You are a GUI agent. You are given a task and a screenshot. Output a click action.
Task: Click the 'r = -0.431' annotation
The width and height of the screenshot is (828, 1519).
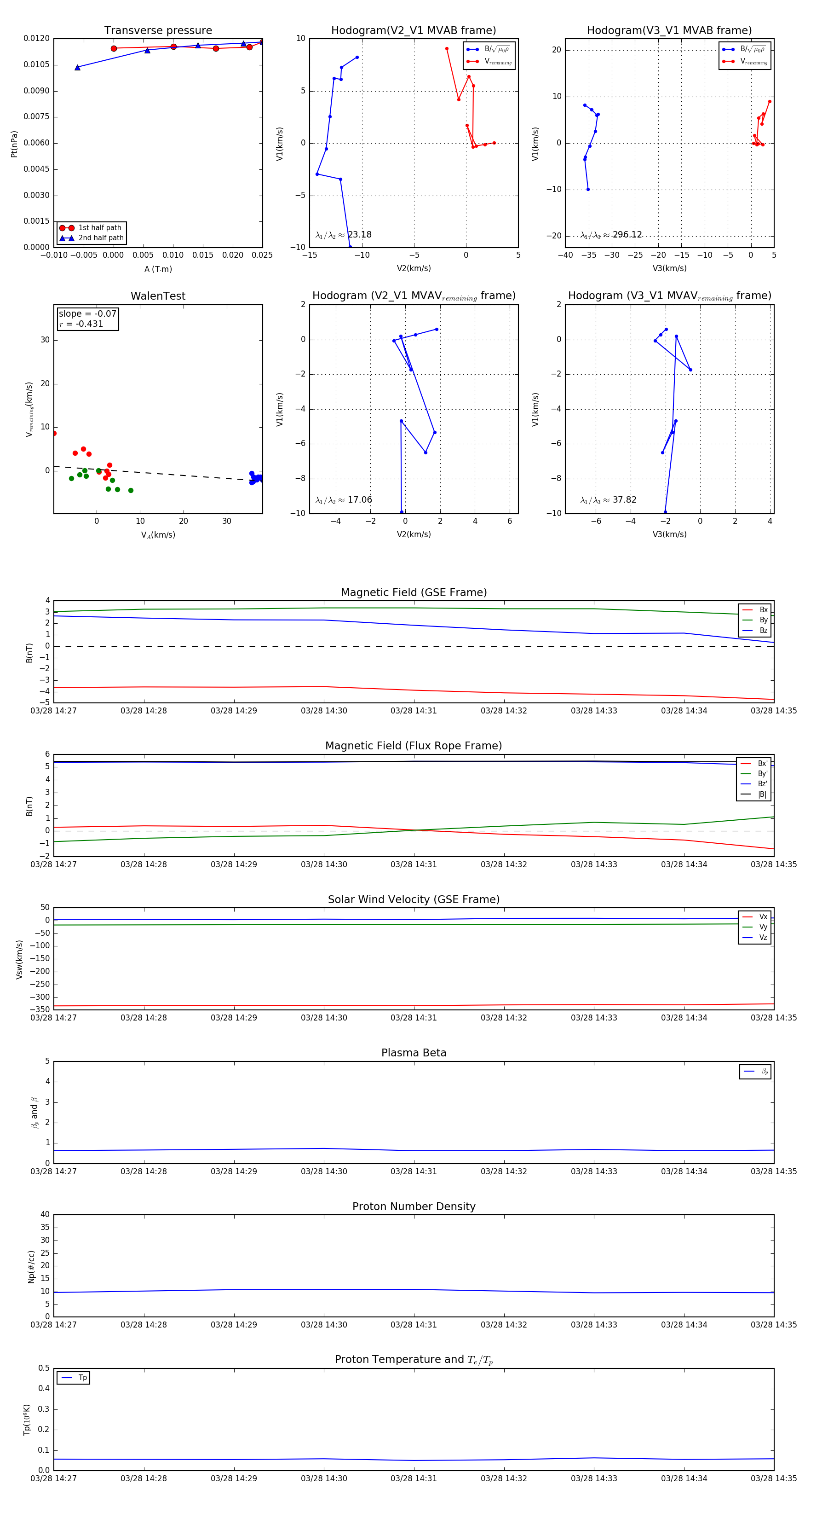(x=81, y=324)
